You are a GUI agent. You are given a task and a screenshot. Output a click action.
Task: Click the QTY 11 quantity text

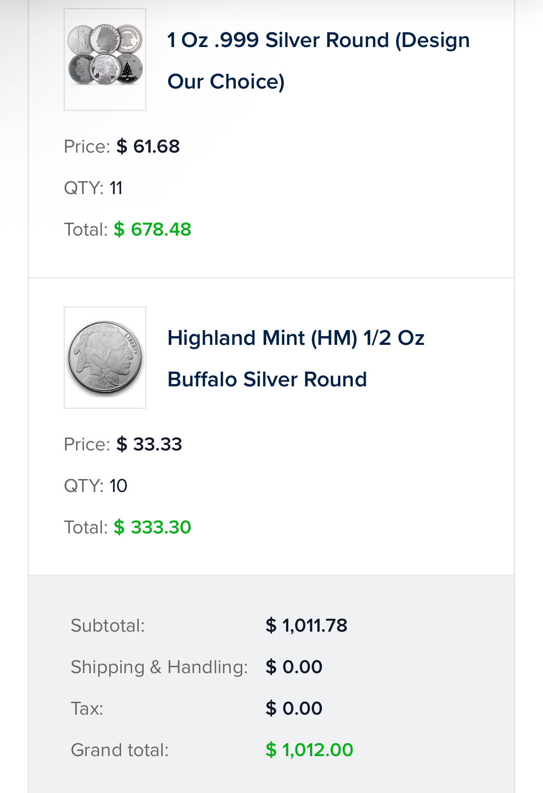pyautogui.click(x=93, y=188)
